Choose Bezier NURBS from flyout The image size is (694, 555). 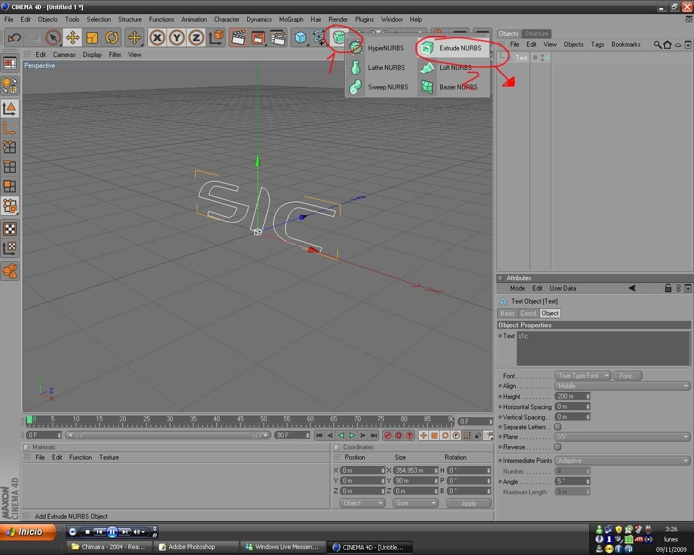point(452,87)
